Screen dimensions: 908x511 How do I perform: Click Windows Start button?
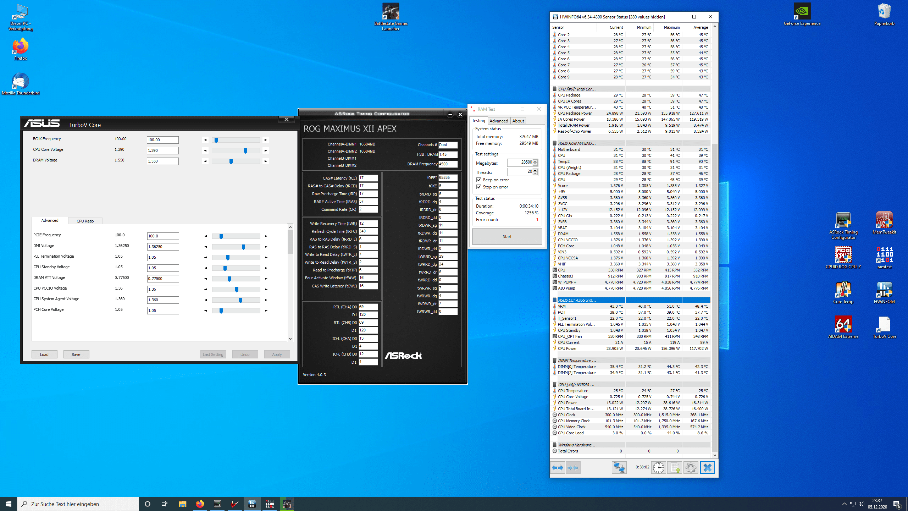pos(9,504)
